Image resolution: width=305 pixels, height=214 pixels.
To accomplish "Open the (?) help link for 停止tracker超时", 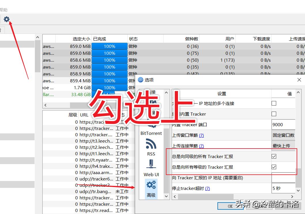I will (208, 188).
